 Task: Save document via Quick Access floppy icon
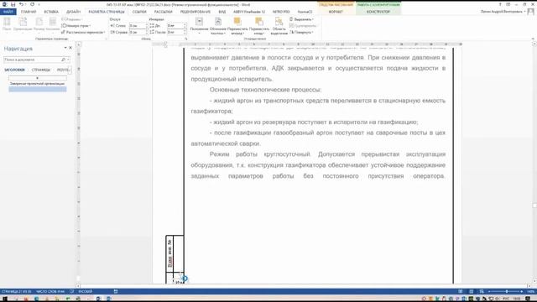click(13, 4)
